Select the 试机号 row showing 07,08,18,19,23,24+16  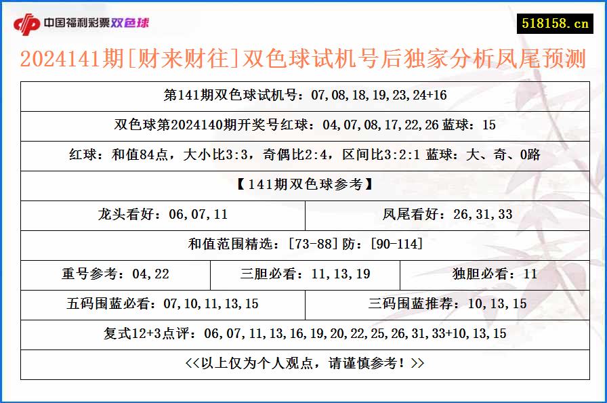click(303, 96)
